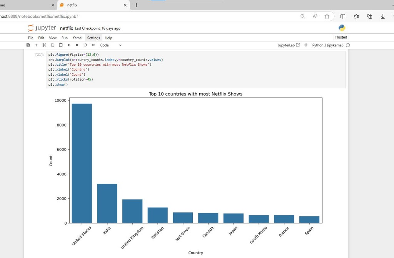Click the Jupyter logo
This screenshot has width=394, height=258.
42,28
